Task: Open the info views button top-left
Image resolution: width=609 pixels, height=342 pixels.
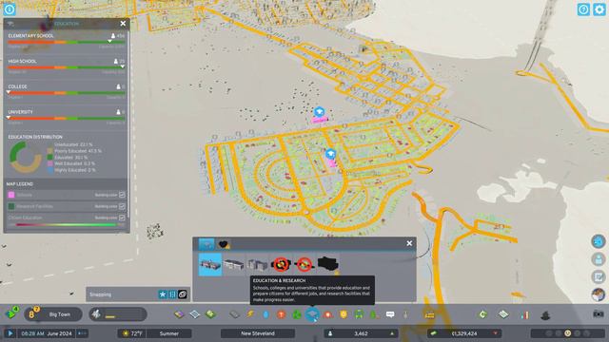Action: coord(10,9)
